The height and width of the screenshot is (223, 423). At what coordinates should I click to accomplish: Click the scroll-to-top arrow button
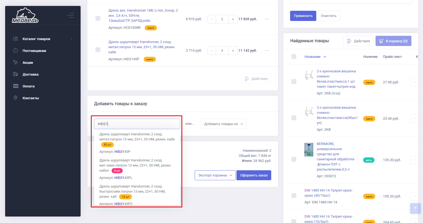(415, 208)
